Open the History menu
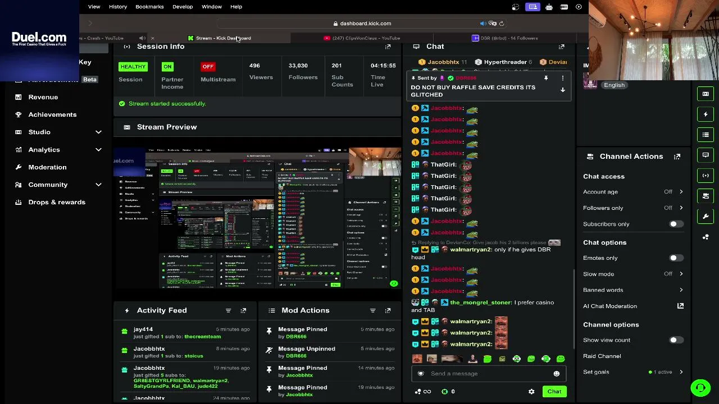 pyautogui.click(x=118, y=7)
